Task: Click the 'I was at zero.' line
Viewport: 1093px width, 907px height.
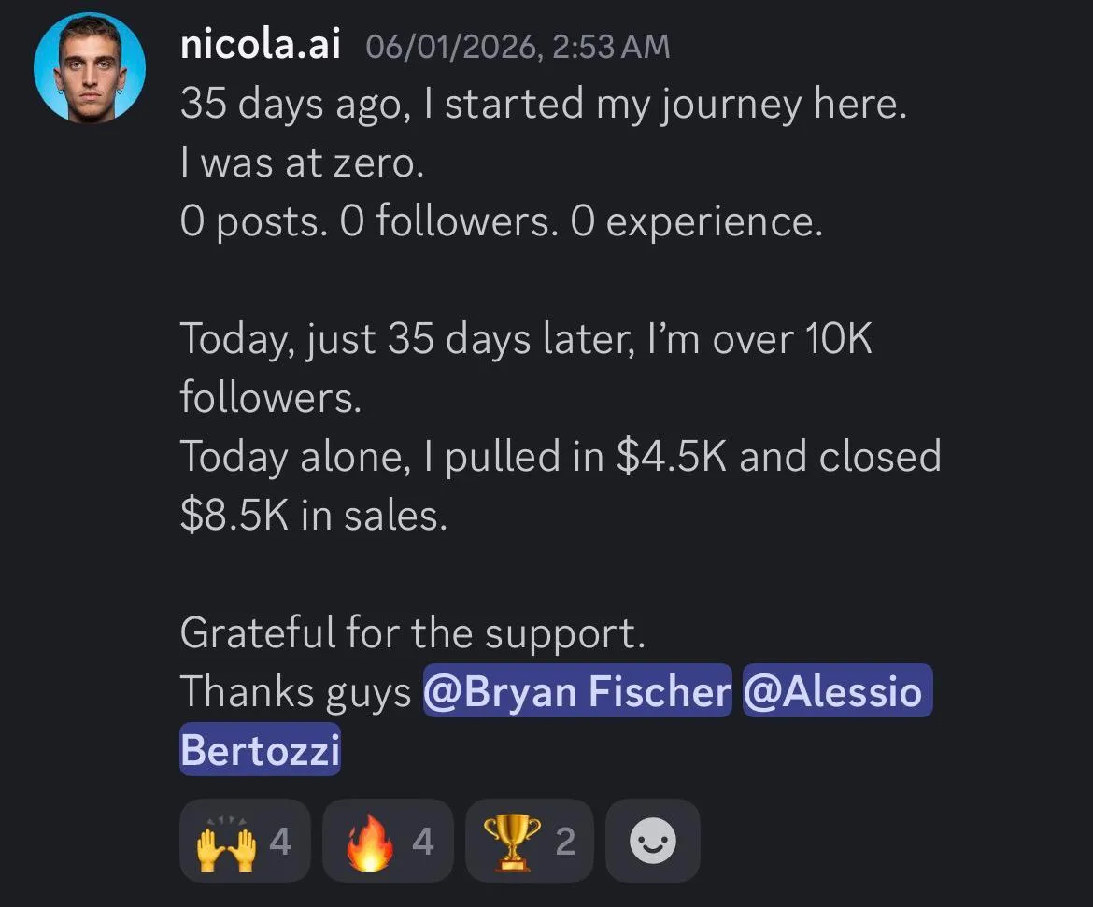Action: pyautogui.click(x=302, y=163)
